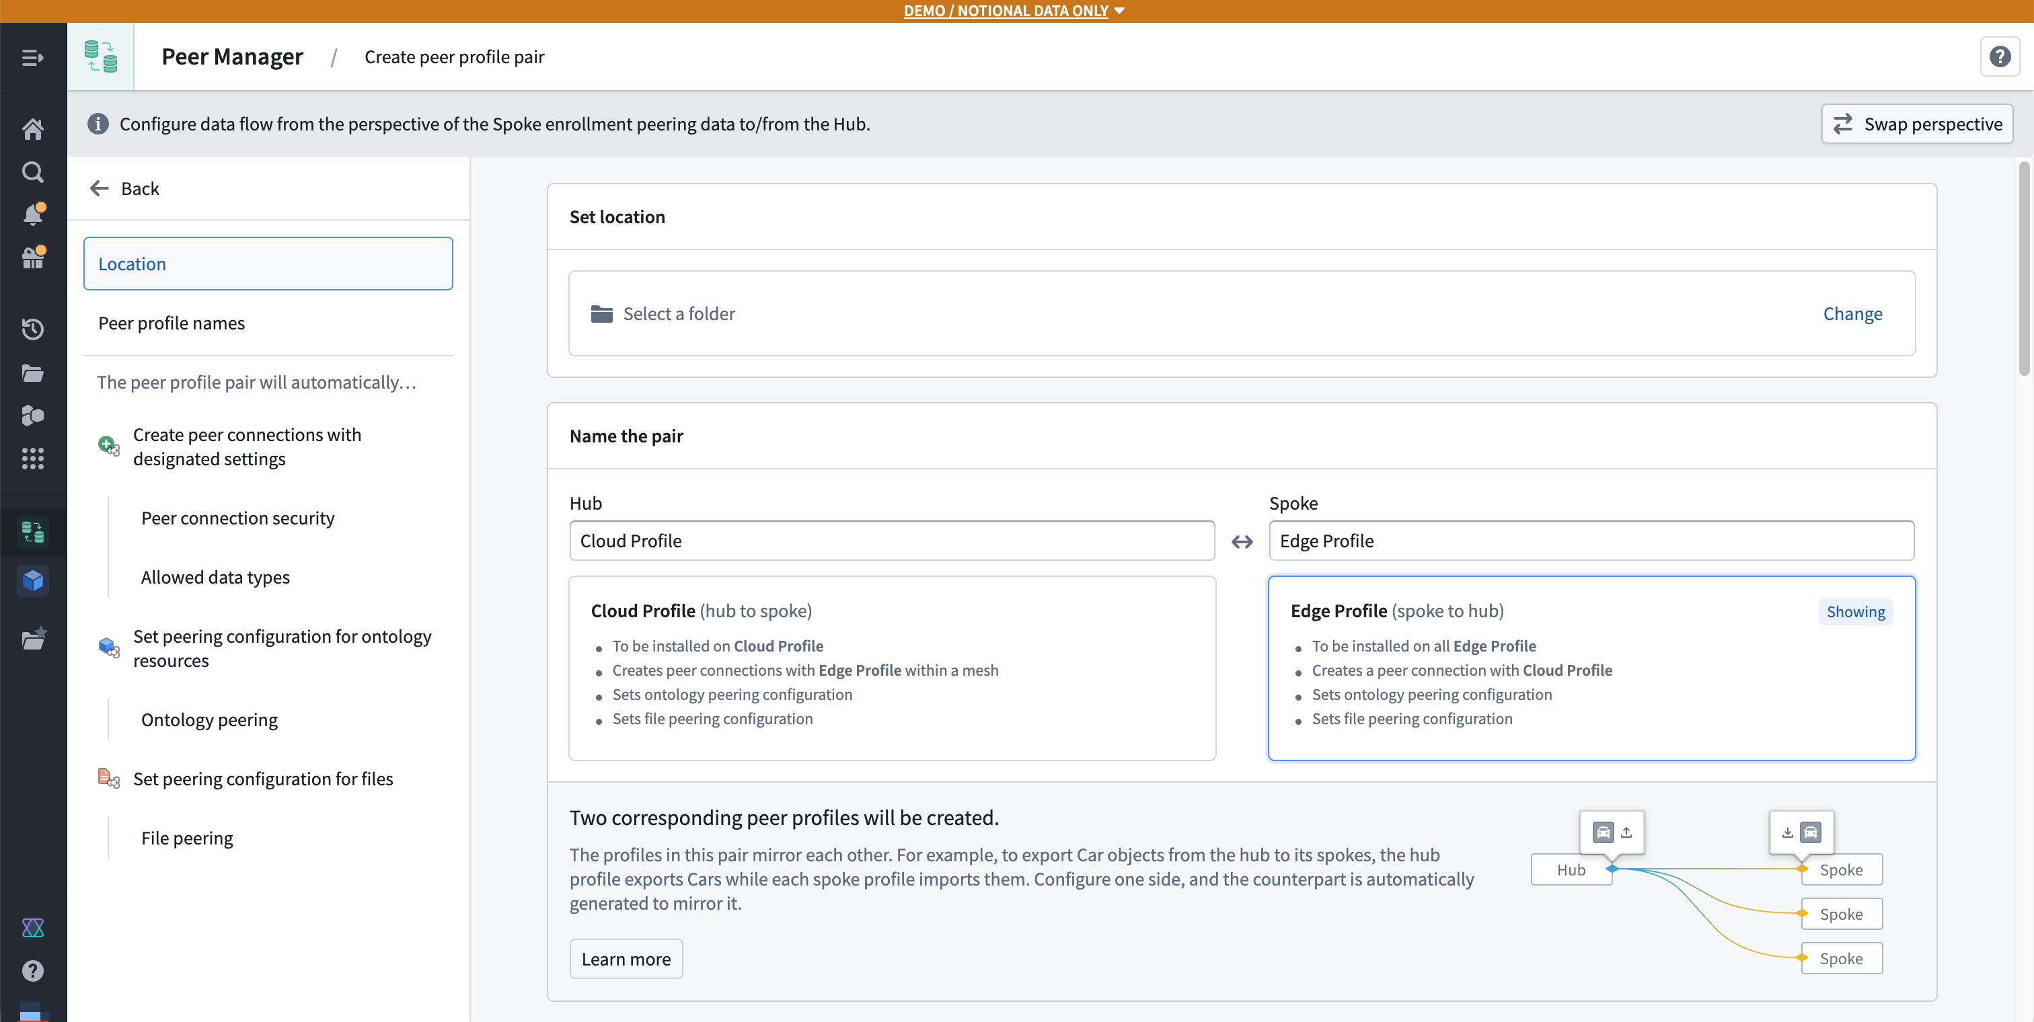Screen dimensions: 2034x1022
Task: Click the folder icon beside Select a folder
Action: [602, 314]
